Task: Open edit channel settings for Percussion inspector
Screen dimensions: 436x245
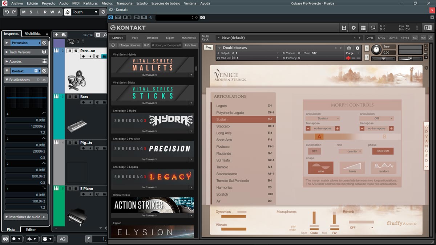Action: pyautogui.click(x=44, y=43)
